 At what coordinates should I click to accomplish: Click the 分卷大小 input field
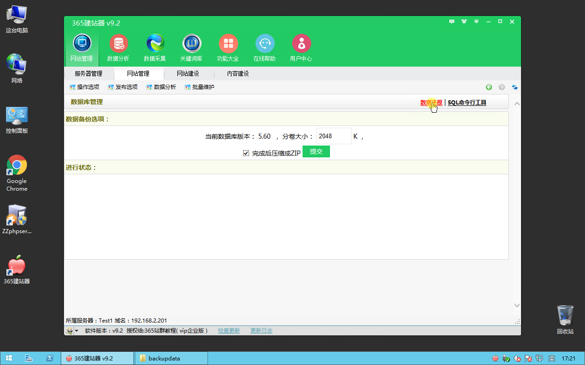click(334, 136)
